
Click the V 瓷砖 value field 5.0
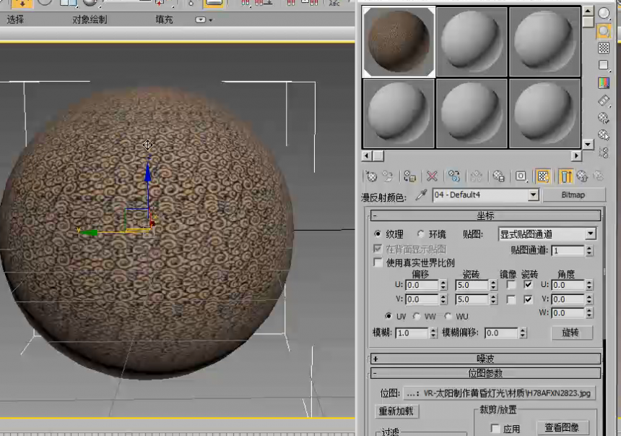[x=472, y=299]
